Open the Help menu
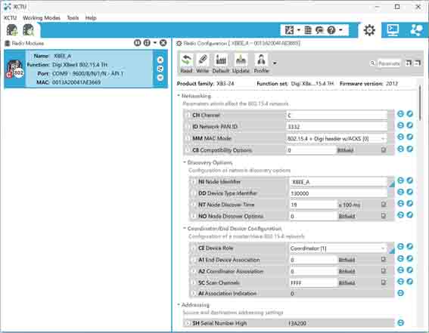The image size is (429, 333). click(x=91, y=17)
